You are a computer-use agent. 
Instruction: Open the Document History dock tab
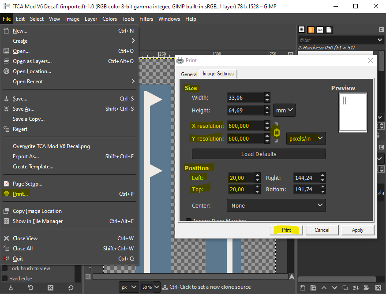(329, 30)
